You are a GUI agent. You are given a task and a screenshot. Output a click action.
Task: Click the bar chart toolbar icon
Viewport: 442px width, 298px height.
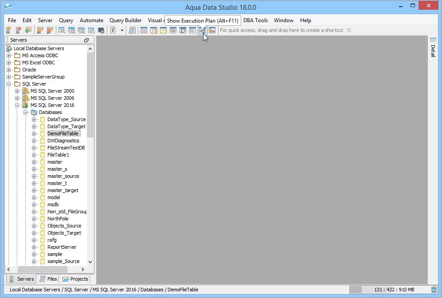[x=212, y=30]
